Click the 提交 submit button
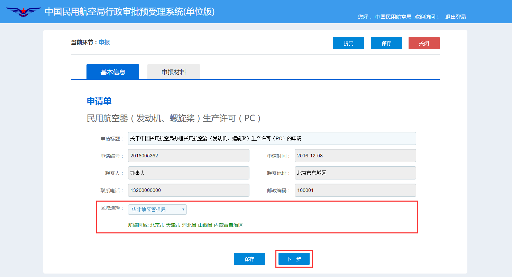The height and width of the screenshot is (277, 512). 348,43
